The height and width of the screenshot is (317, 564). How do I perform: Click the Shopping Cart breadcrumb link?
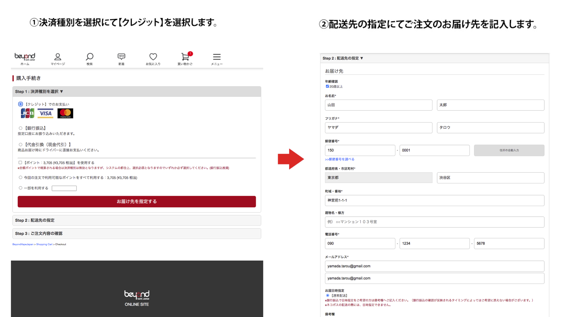44,244
